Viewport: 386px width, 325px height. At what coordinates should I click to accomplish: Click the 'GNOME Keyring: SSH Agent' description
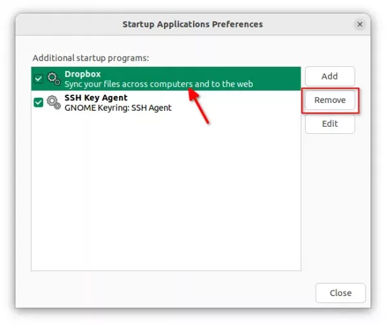[x=118, y=108]
